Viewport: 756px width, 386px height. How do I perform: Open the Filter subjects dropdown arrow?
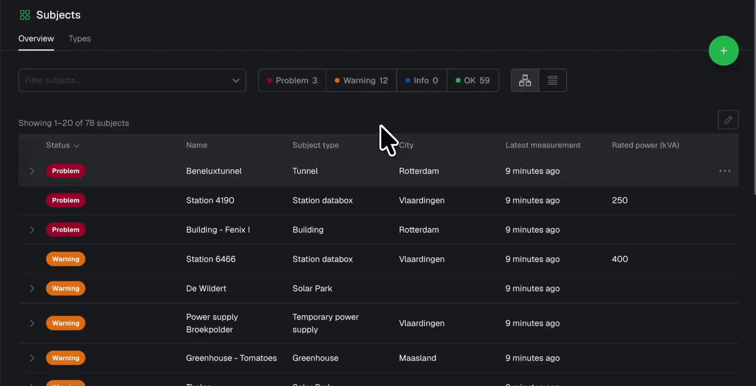click(x=236, y=80)
